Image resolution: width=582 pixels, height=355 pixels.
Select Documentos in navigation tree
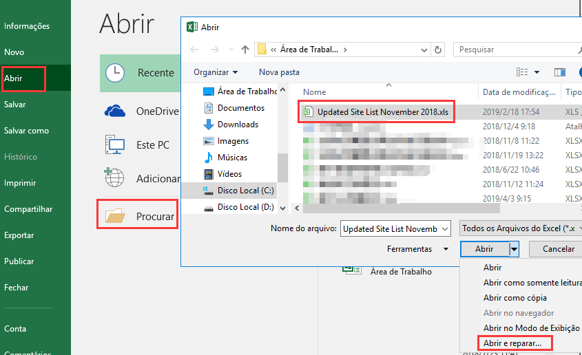[x=234, y=108]
